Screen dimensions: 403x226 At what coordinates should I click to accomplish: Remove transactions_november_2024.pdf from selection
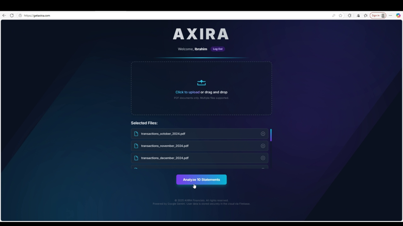tap(263, 146)
